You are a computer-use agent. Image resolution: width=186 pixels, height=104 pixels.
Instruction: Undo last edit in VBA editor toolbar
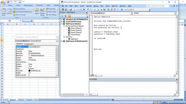point(88,10)
